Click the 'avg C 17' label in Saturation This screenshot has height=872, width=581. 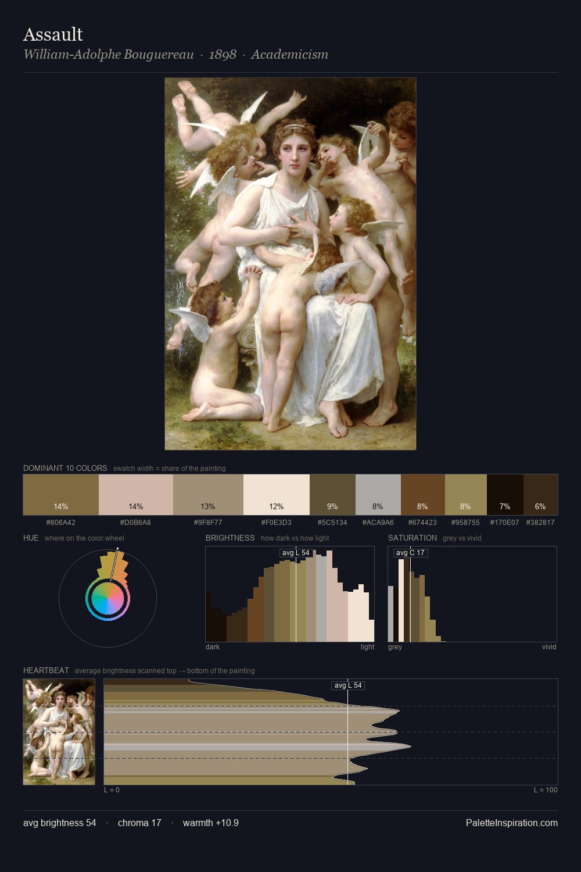click(410, 553)
